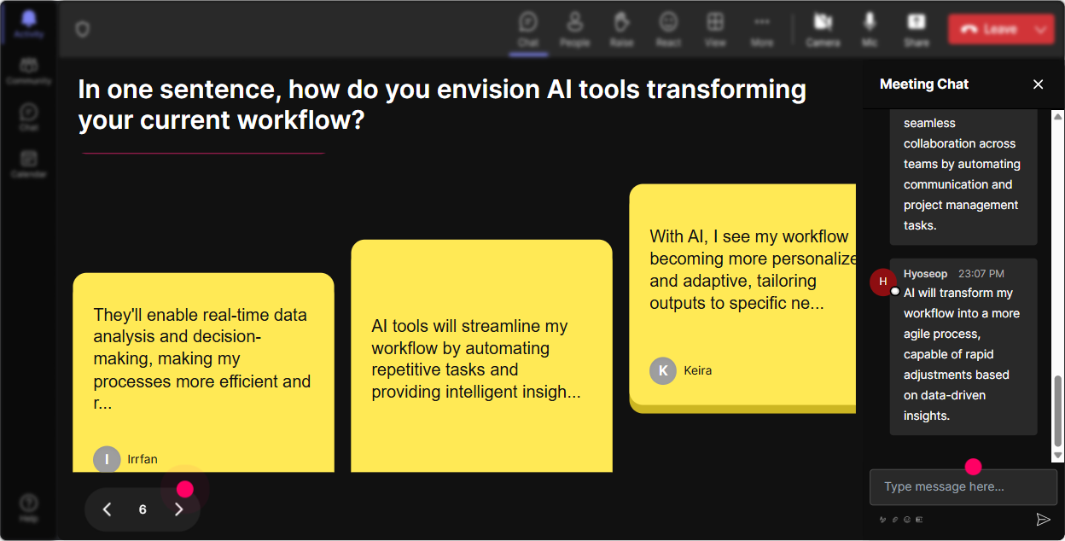Viewport: 1065px width, 541px height.
Task: Go to the previous slide
Action: (x=107, y=509)
